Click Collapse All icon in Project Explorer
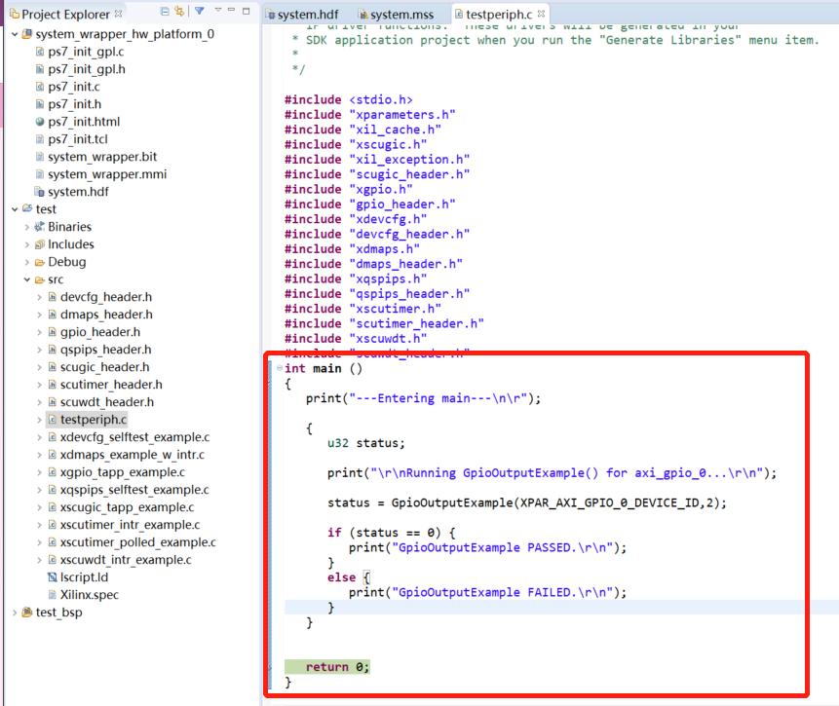The image size is (839, 706). [165, 12]
